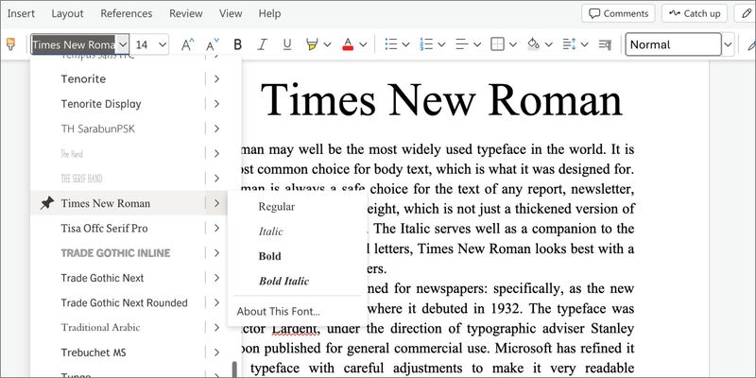
Task: Select Trebuchet MS font
Action: tap(93, 352)
